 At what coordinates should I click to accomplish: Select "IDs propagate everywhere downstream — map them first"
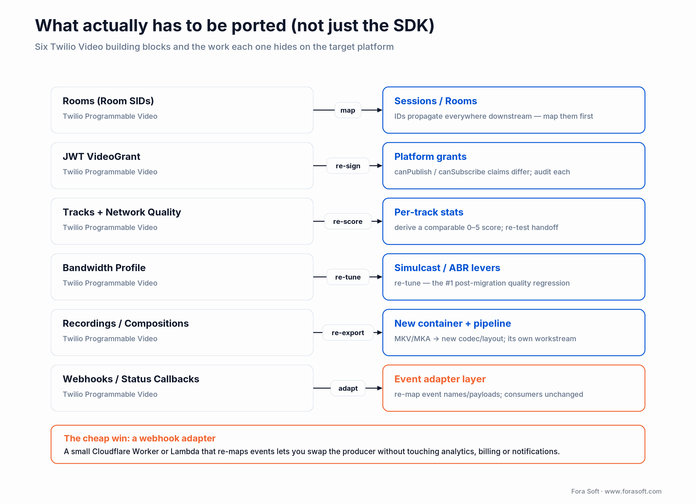(494, 116)
